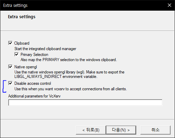This screenshot has height=138, width=175.
Task: Close the Extra settings dialog window
Action: (170, 5)
